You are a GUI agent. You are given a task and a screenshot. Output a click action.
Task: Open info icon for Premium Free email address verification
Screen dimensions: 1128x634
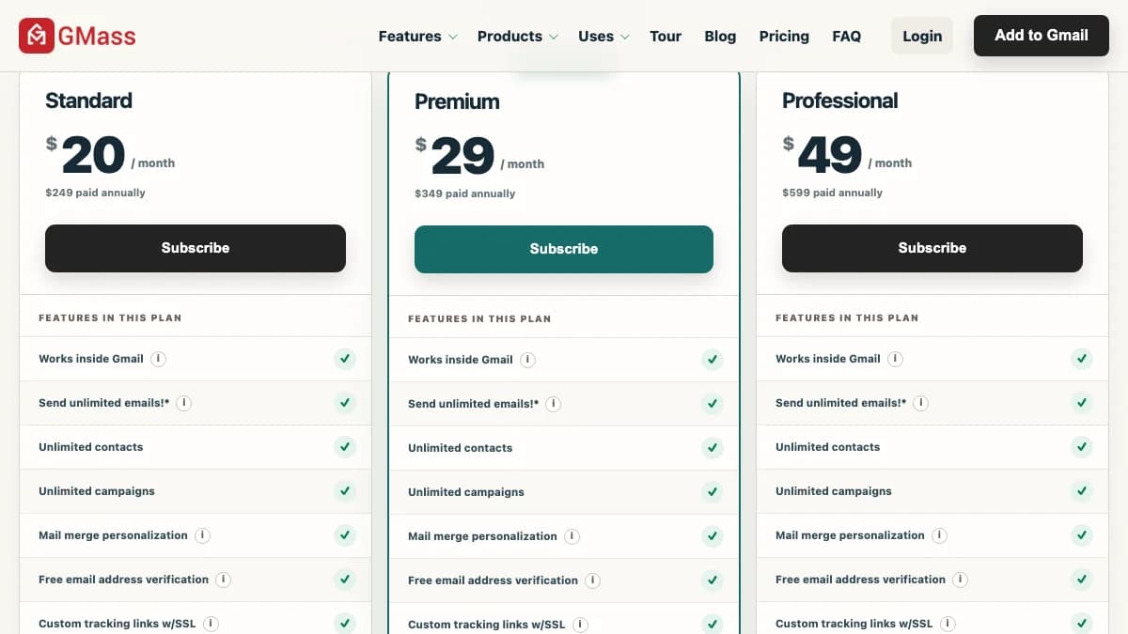[x=592, y=580]
